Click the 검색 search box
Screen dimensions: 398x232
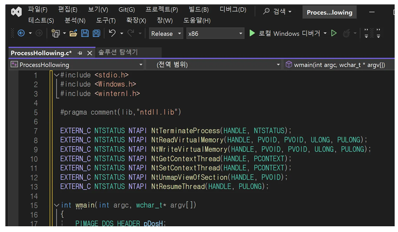click(278, 12)
